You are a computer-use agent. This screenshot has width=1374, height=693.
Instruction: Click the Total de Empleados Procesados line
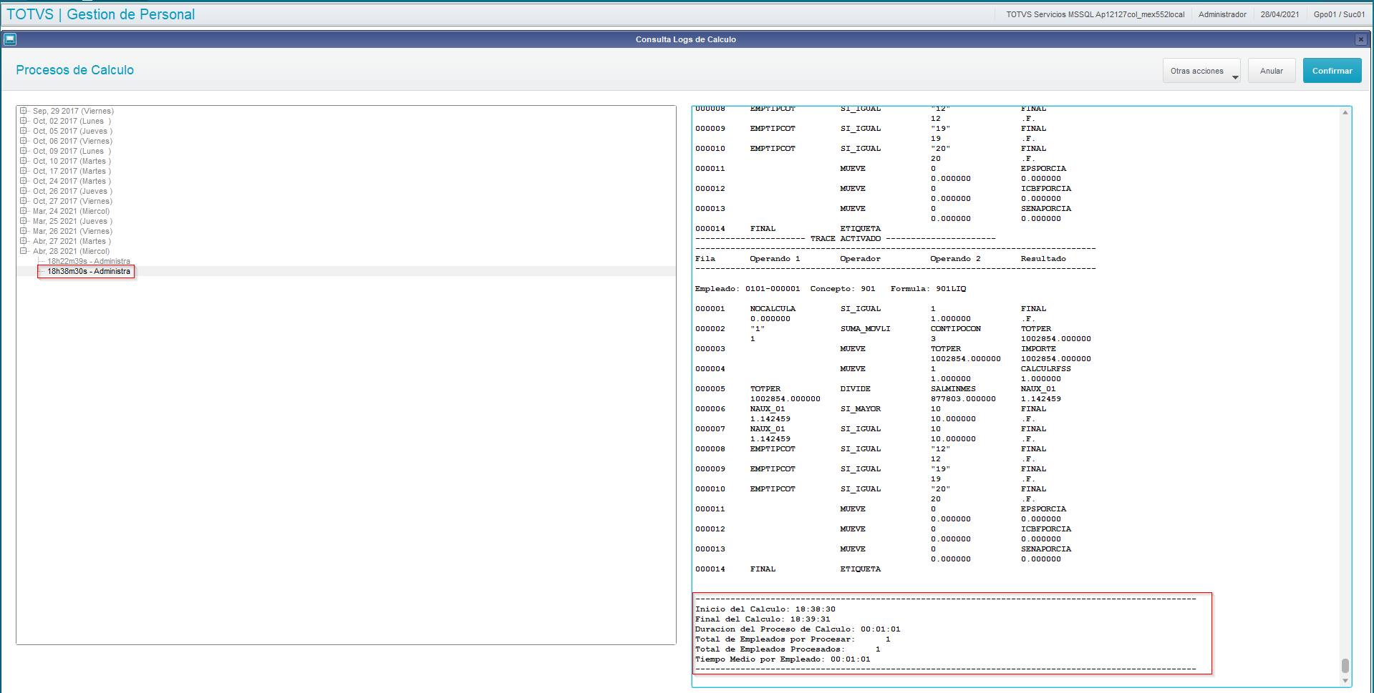click(x=788, y=649)
